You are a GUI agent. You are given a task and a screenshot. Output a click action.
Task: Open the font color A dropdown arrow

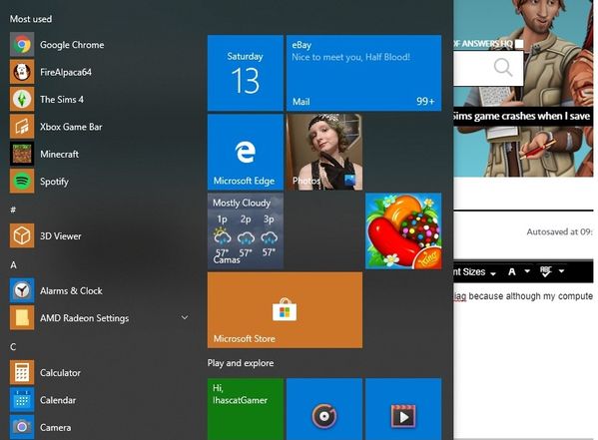pos(527,271)
